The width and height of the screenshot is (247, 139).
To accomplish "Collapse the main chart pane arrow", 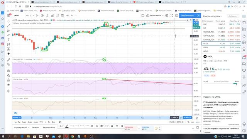I will pos(187,20).
